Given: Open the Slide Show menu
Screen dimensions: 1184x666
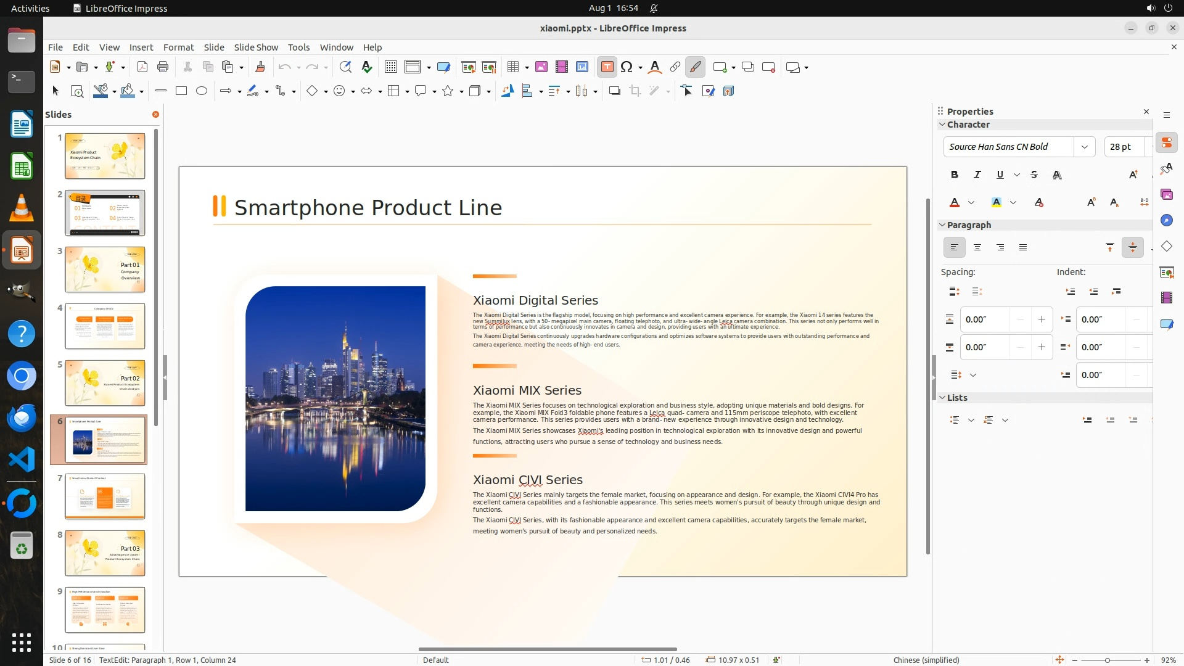Looking at the screenshot, I should (x=256, y=47).
